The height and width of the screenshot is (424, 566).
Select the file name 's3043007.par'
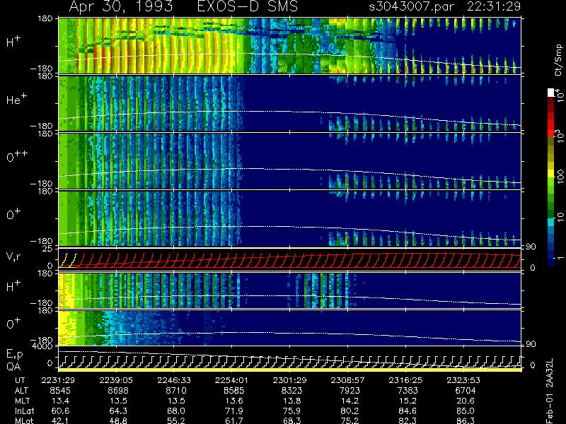412,6
